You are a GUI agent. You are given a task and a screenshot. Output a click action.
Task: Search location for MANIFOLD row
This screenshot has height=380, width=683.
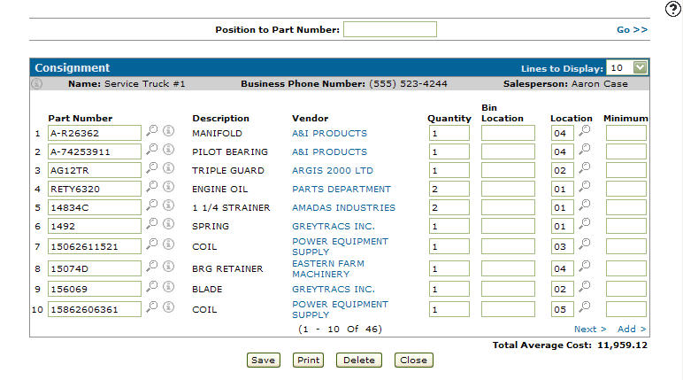click(x=584, y=131)
